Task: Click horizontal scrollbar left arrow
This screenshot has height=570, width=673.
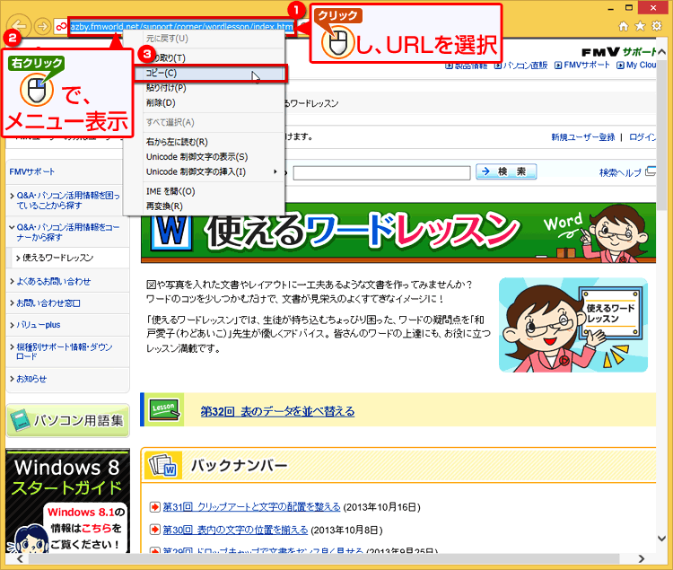Action: 20,559
